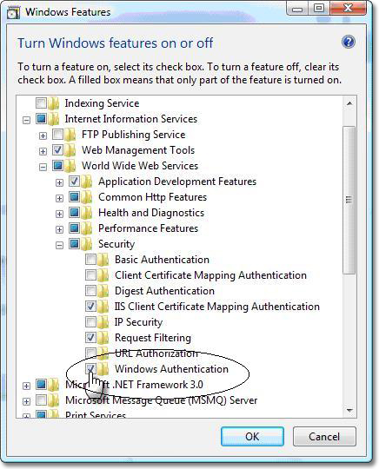
Task: Click the folder icon beside Internet Information Services
Action: (x=55, y=119)
